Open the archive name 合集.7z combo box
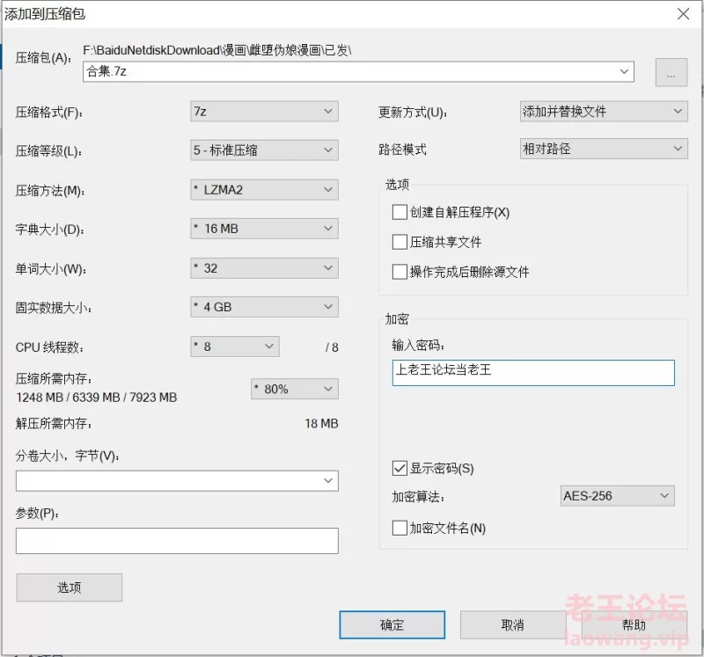This screenshot has width=704, height=657. coord(358,71)
